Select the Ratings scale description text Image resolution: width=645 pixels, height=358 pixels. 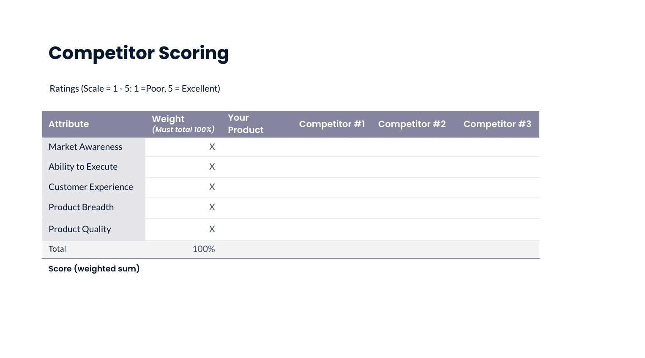135,89
